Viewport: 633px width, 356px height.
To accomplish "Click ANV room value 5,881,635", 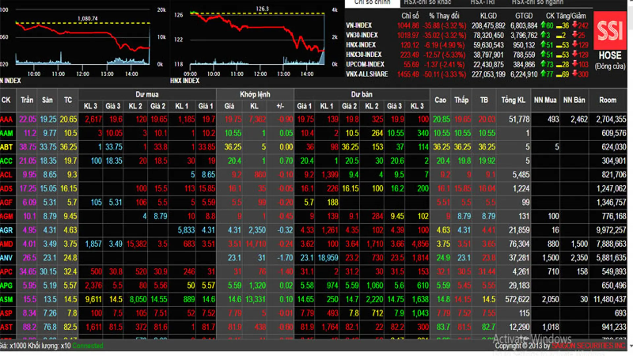I will click(x=611, y=258).
